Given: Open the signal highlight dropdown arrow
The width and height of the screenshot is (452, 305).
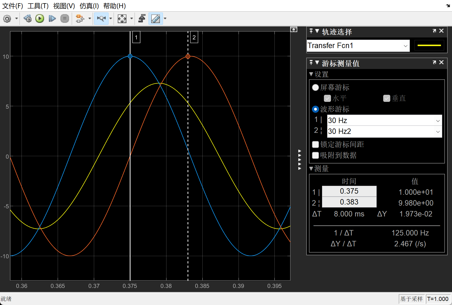Looking at the screenshot, I should pos(89,19).
